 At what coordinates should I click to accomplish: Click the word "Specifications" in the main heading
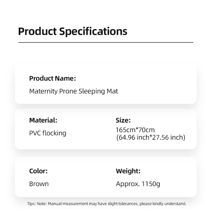pyautogui.click(x=93, y=32)
